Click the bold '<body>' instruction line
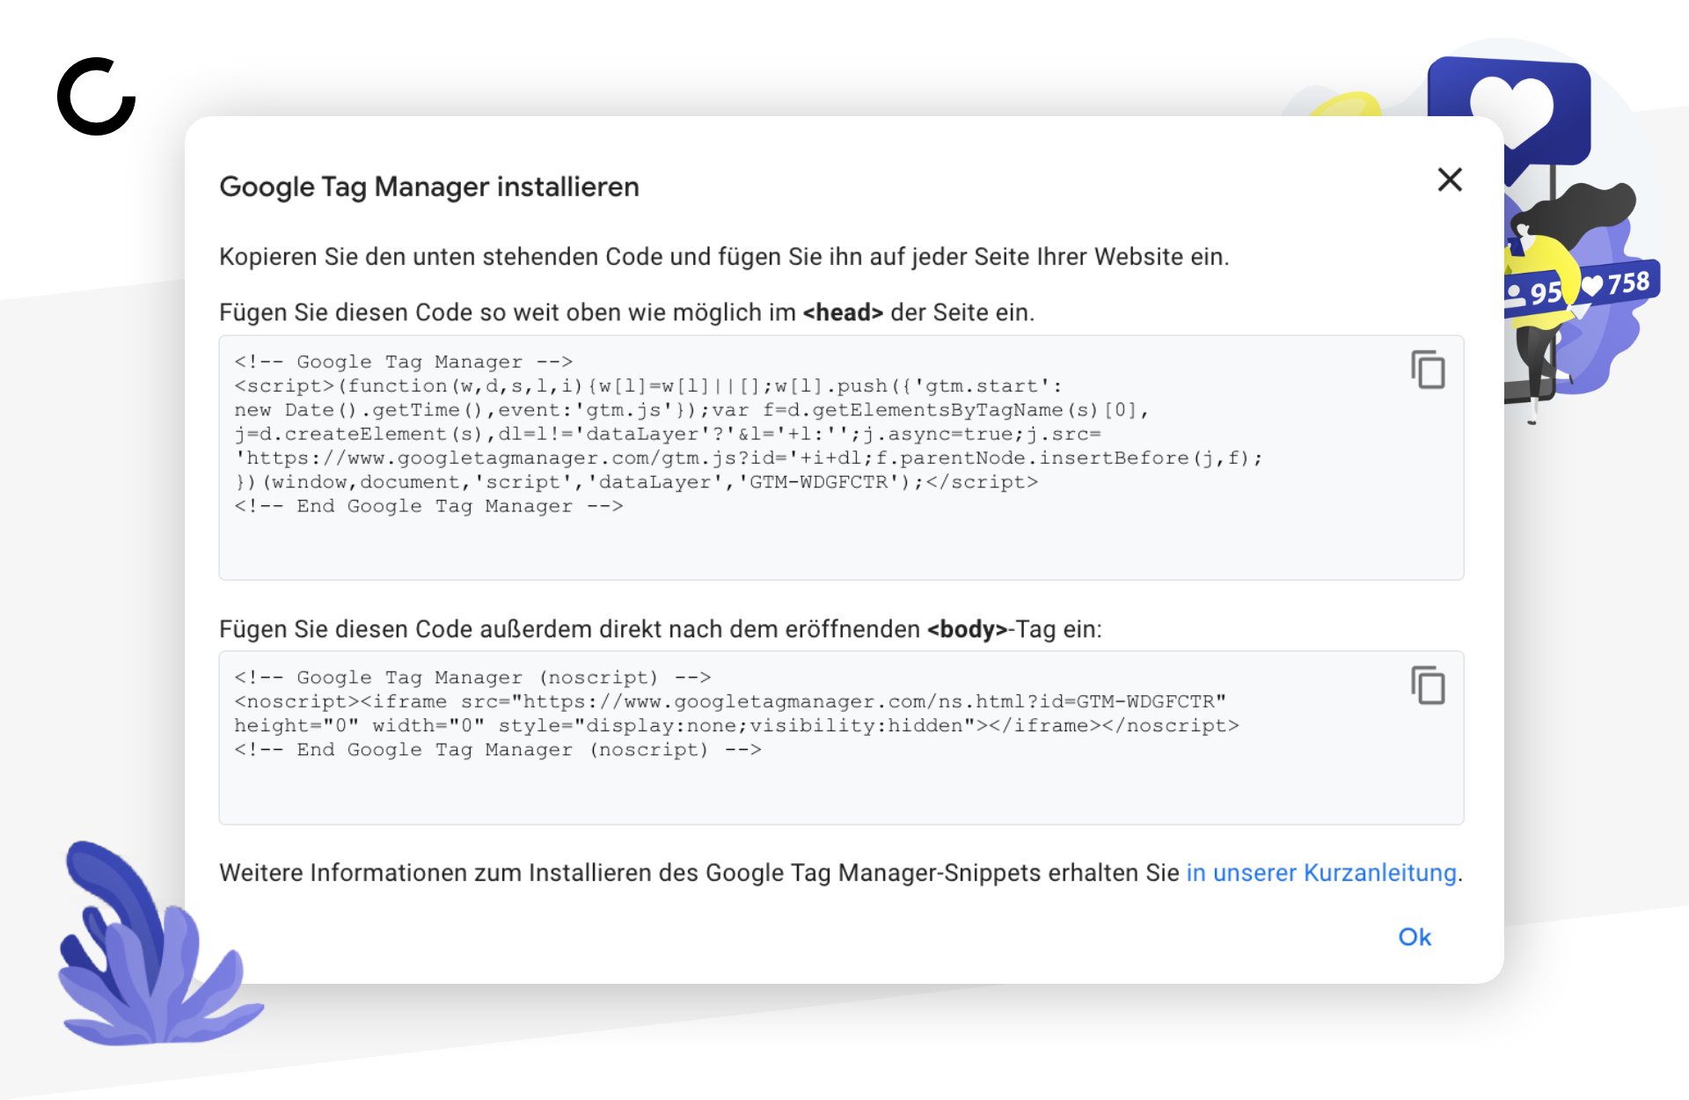The width and height of the screenshot is (1689, 1100). [660, 629]
